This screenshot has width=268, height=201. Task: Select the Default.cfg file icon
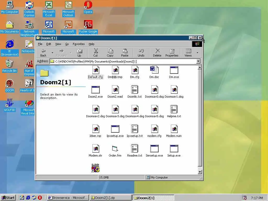pyautogui.click(x=96, y=70)
